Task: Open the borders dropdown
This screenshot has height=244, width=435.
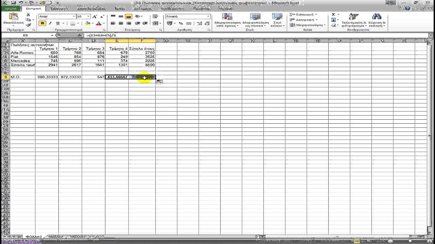Action: tap(78, 23)
